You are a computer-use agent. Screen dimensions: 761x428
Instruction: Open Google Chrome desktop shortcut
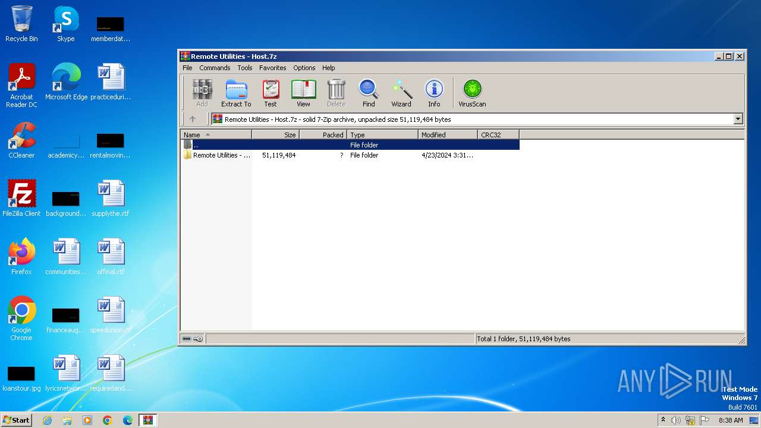tap(21, 319)
